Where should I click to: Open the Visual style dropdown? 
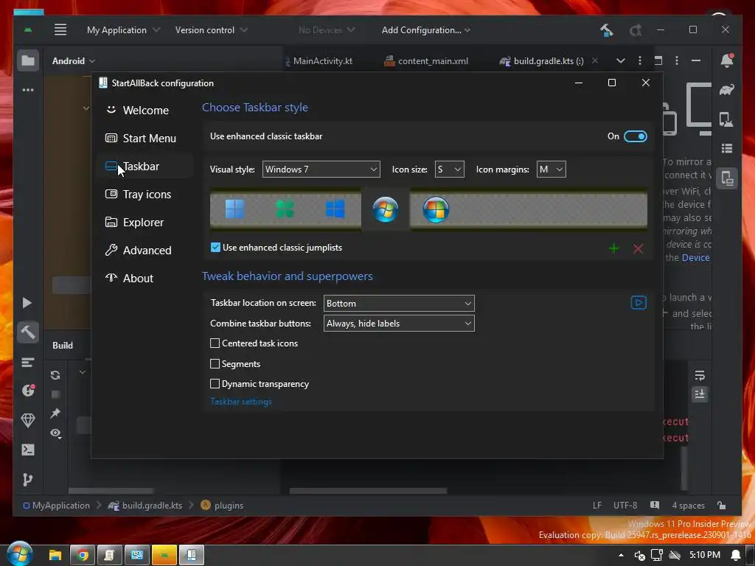pyautogui.click(x=321, y=170)
